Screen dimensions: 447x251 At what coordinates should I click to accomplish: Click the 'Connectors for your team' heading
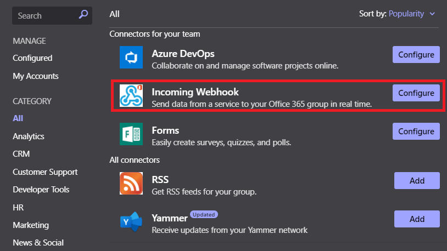(x=155, y=34)
